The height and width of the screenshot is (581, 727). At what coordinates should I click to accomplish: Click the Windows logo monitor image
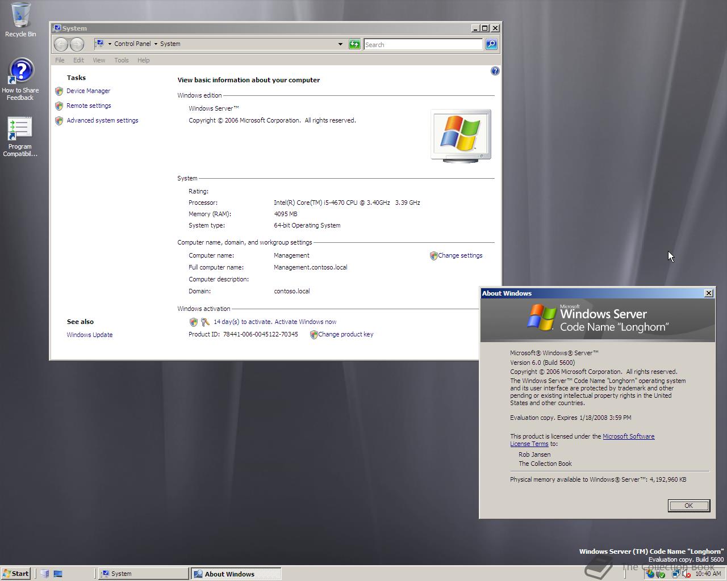point(461,136)
